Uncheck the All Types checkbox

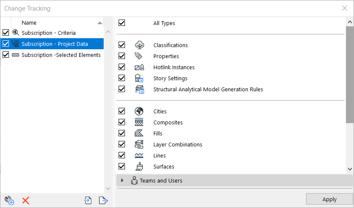[x=122, y=23]
